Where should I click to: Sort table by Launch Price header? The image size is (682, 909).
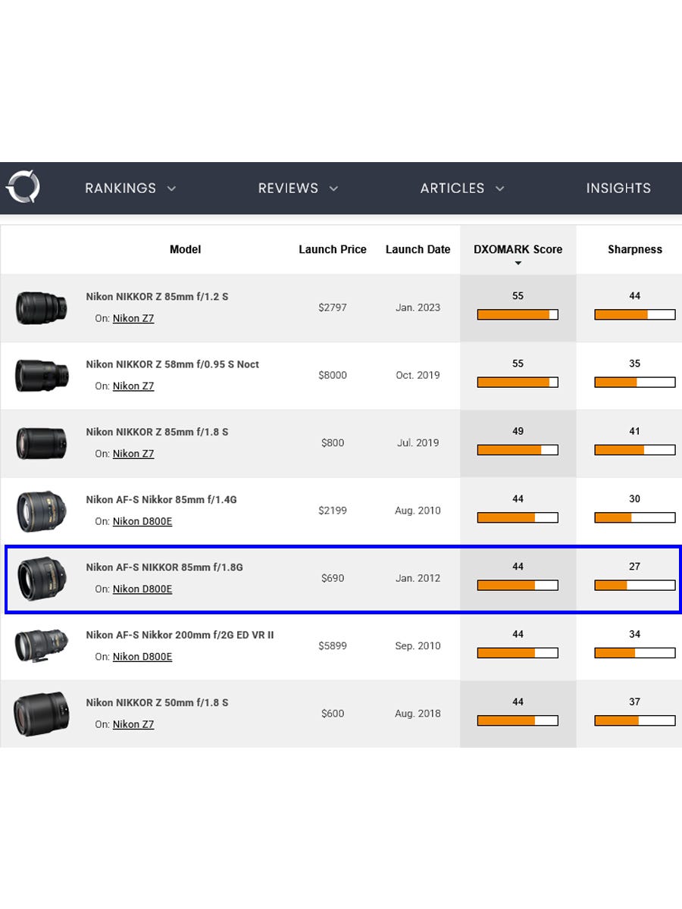click(x=333, y=249)
